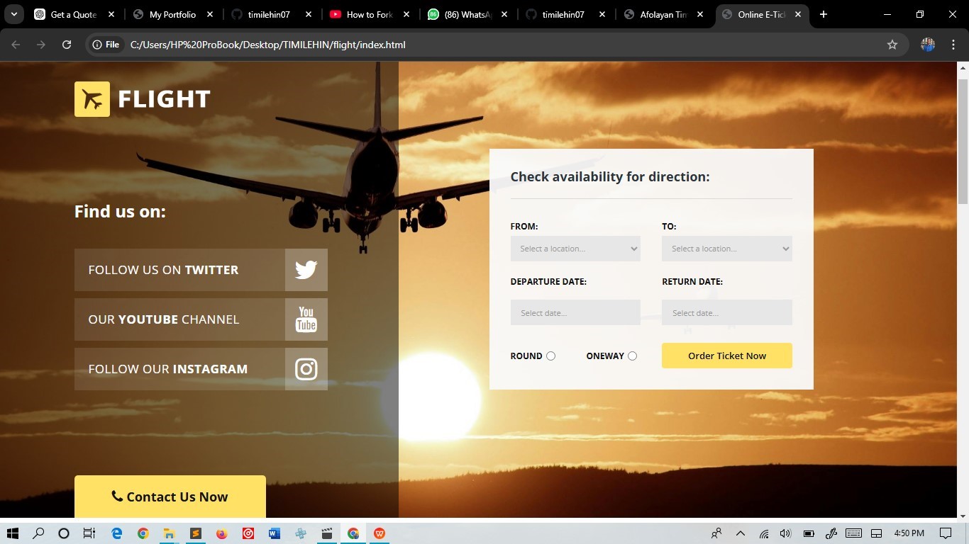Click the Twitter bird icon

(306, 270)
